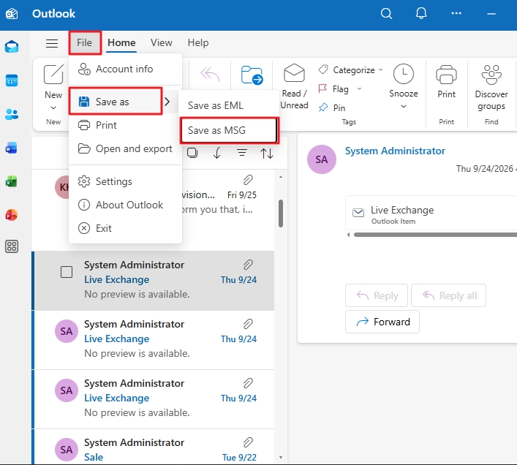The width and height of the screenshot is (517, 465).
Task: Launch Excel from the sidebar
Action: point(12,181)
